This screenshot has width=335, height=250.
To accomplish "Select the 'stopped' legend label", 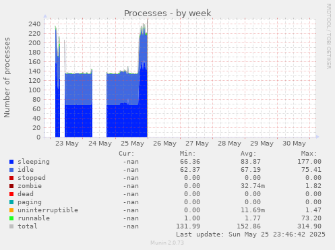I will pos(32,178).
